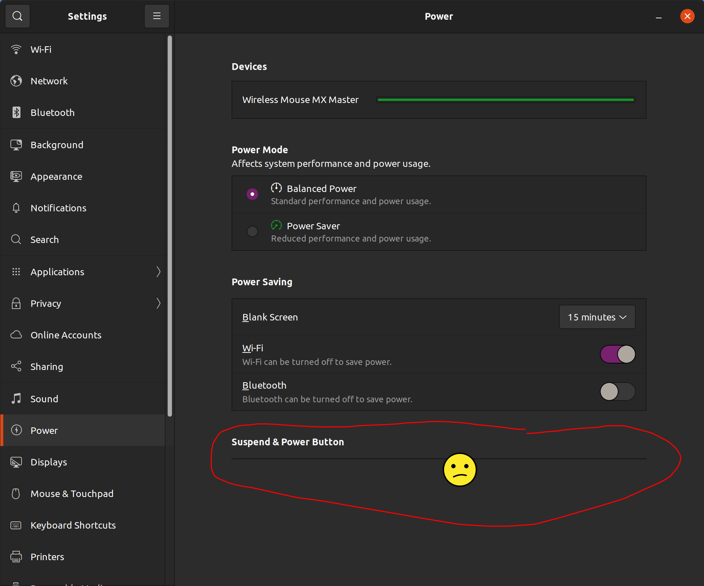Expand the Privacy submenu chevron
This screenshot has height=586, width=704.
[158, 304]
